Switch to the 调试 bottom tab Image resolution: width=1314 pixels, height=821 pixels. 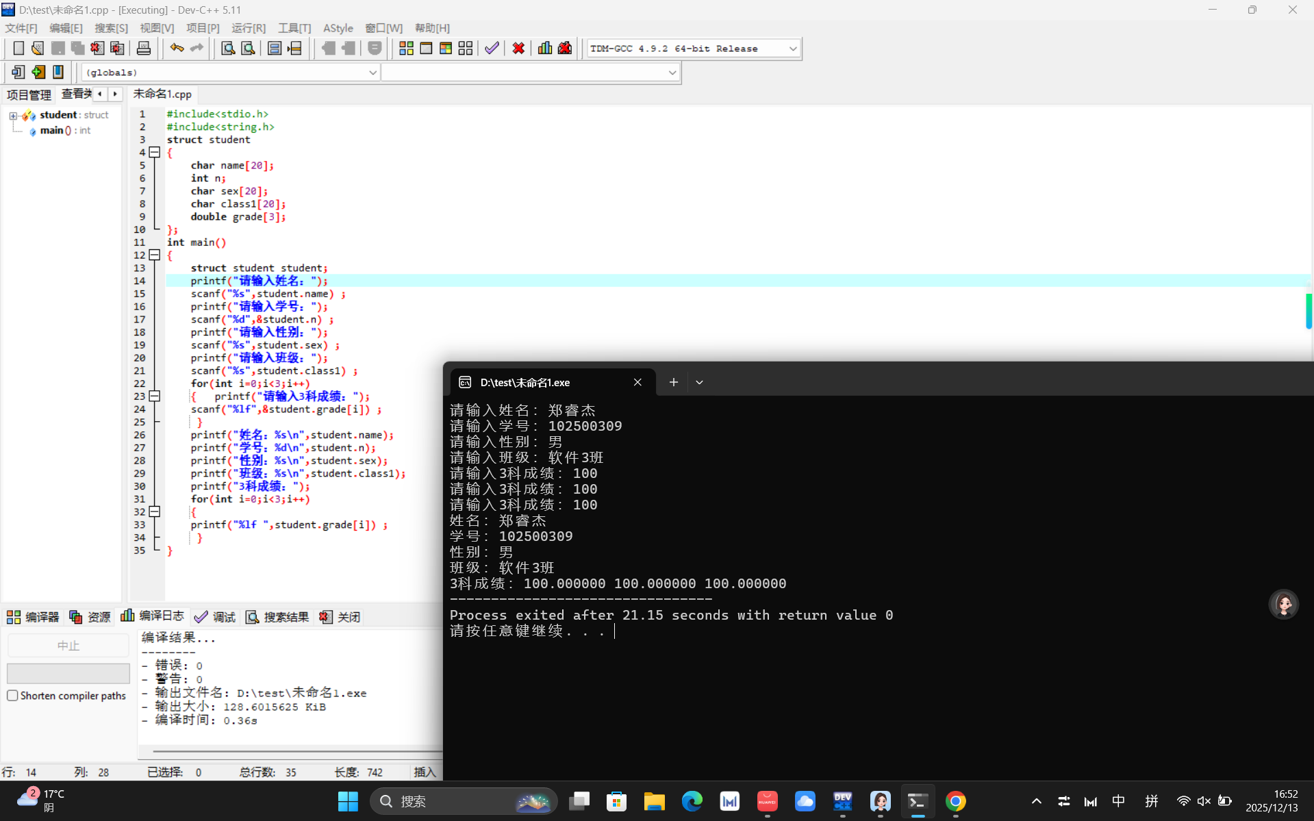215,617
